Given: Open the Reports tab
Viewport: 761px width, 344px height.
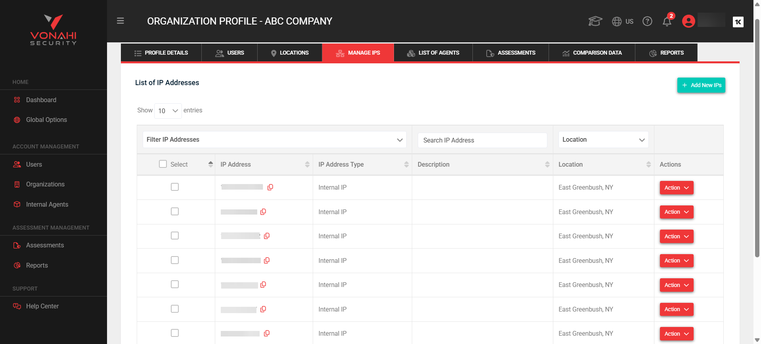Looking at the screenshot, I should 666,53.
